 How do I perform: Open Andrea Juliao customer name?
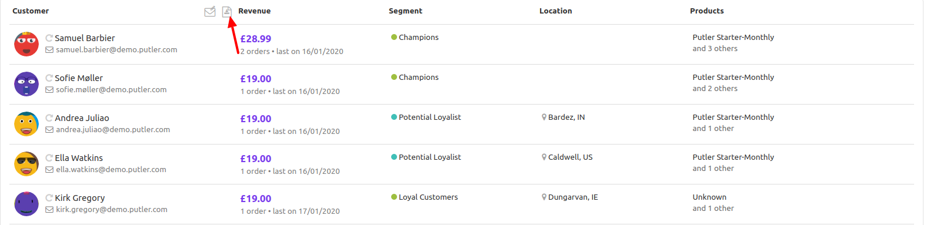82,118
